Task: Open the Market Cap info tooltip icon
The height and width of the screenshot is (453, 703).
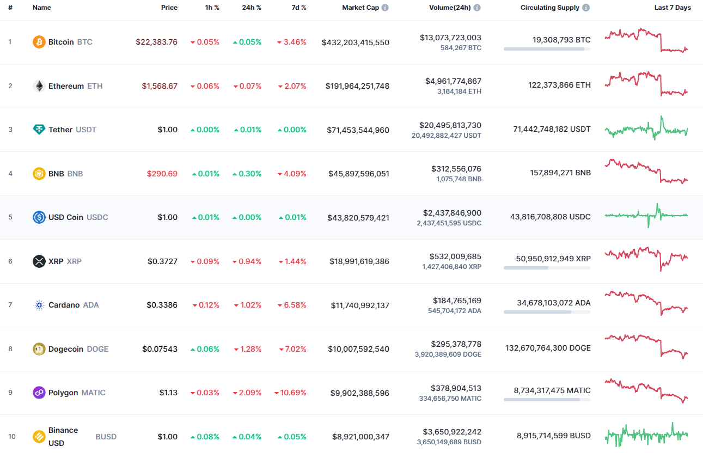Action: pyautogui.click(x=386, y=7)
